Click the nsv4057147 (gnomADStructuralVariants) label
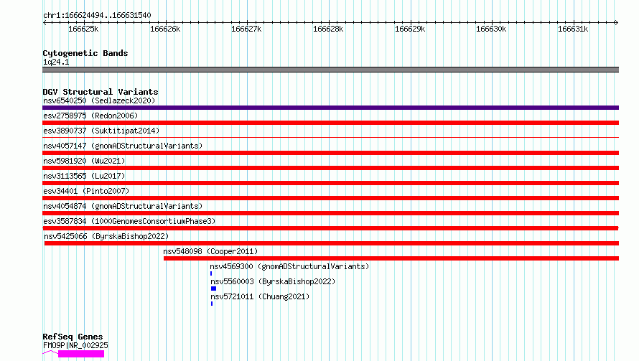 click(123, 146)
